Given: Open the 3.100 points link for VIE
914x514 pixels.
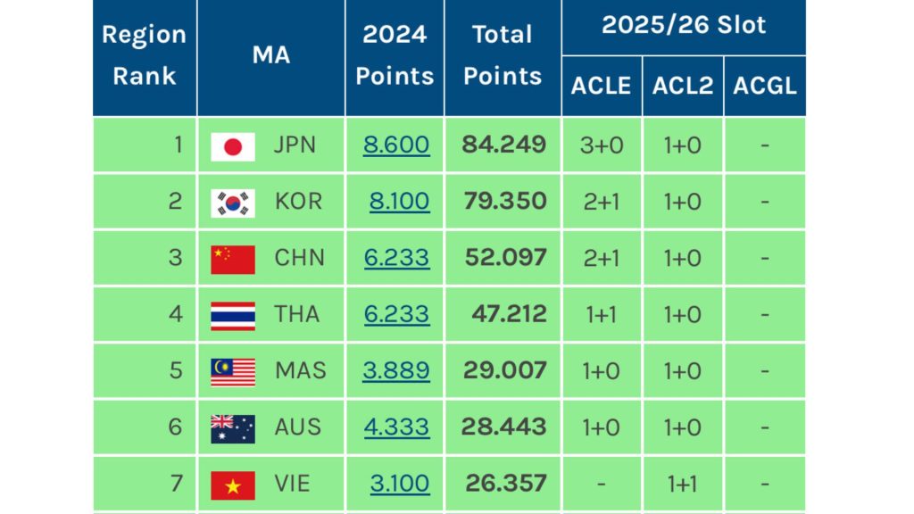Looking at the screenshot, I should coord(400,484).
